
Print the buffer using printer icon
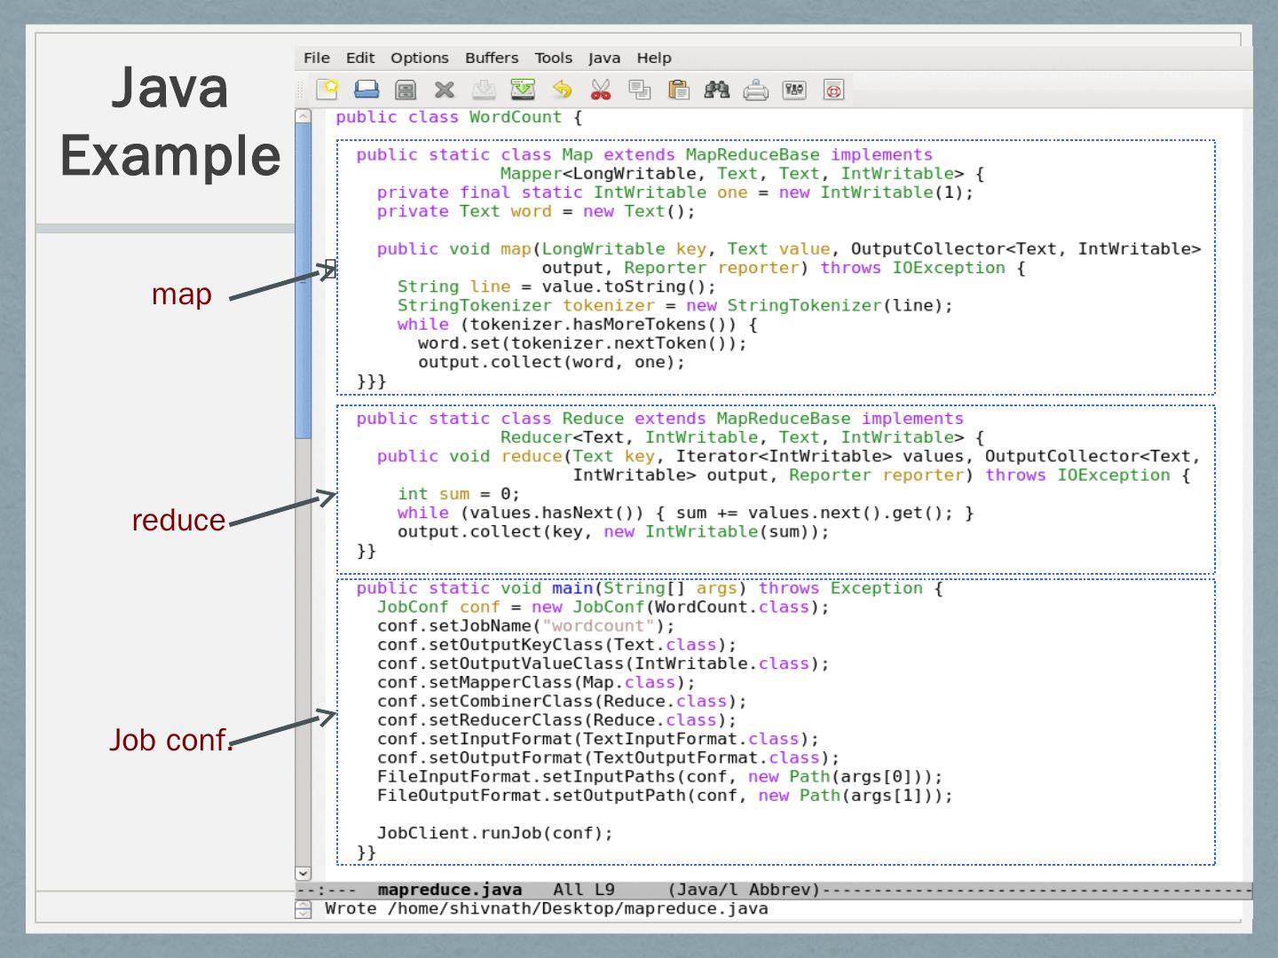755,90
